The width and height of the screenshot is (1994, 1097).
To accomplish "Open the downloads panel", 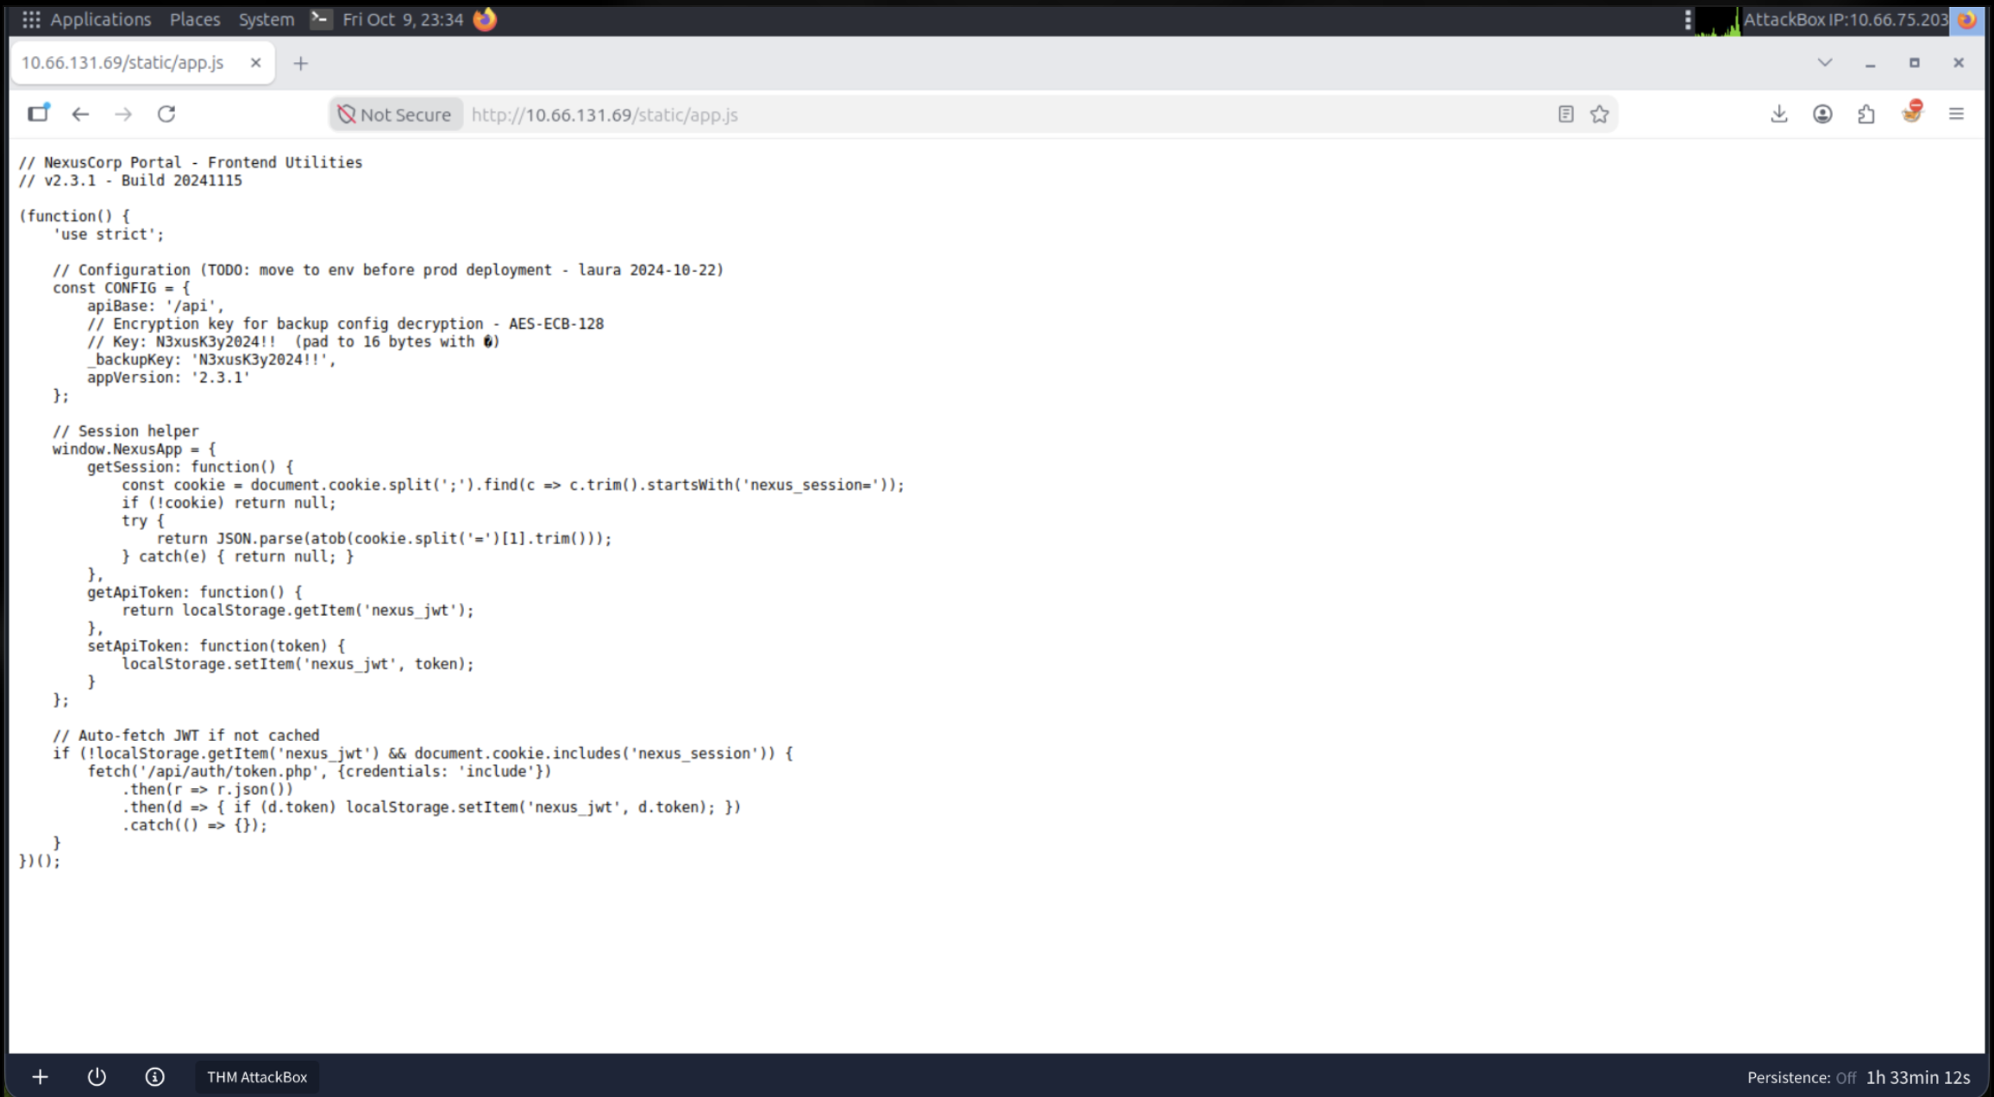I will pos(1779,114).
